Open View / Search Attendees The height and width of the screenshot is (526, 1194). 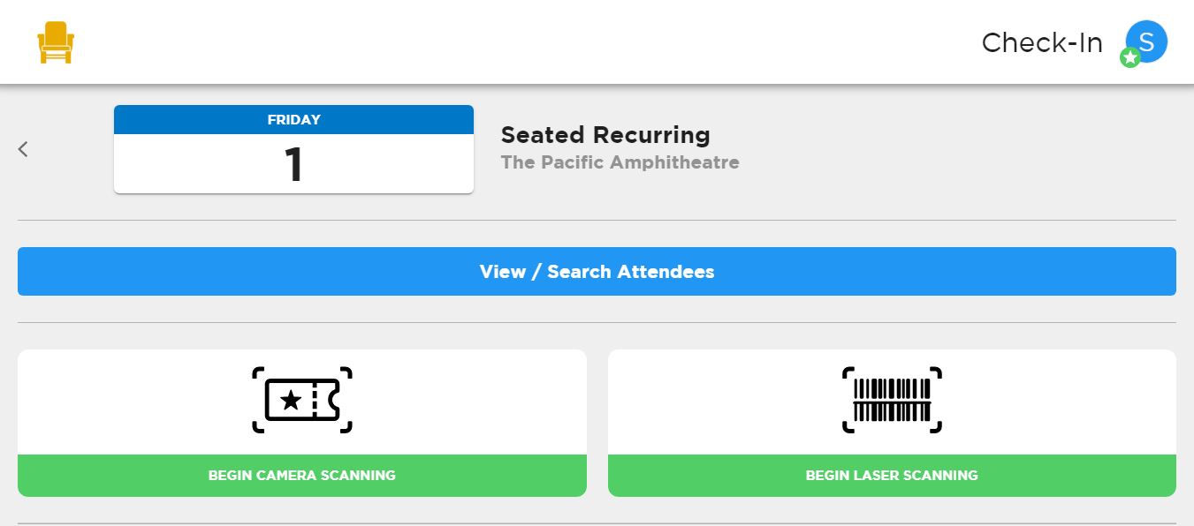[x=597, y=271]
